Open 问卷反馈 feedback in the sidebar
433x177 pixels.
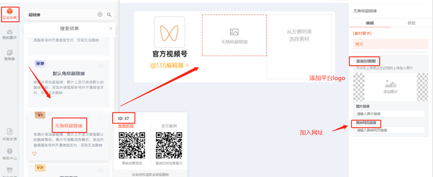point(10,135)
